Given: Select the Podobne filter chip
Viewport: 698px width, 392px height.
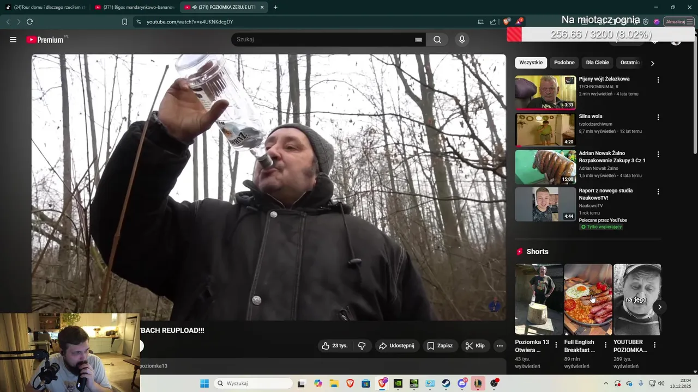Looking at the screenshot, I should pos(564,63).
